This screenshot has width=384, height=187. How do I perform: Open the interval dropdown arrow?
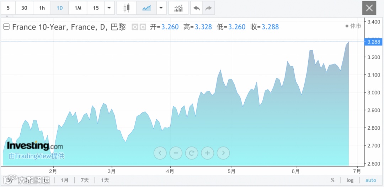[109, 8]
